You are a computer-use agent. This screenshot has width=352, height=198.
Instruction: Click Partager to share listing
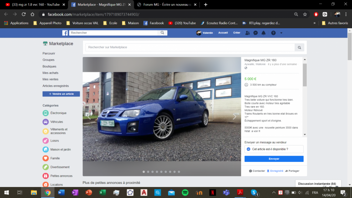[292, 171]
